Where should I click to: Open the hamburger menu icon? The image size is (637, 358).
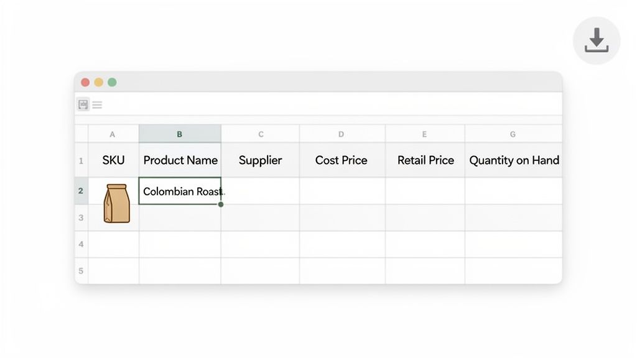click(97, 104)
